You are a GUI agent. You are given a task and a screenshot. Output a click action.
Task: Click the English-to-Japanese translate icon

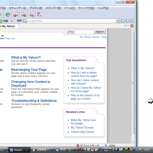[x=40, y=15]
